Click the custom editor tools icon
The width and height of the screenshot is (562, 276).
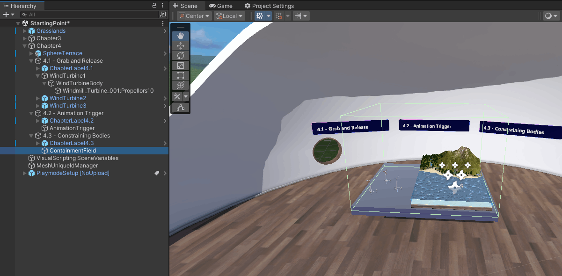pos(177,96)
